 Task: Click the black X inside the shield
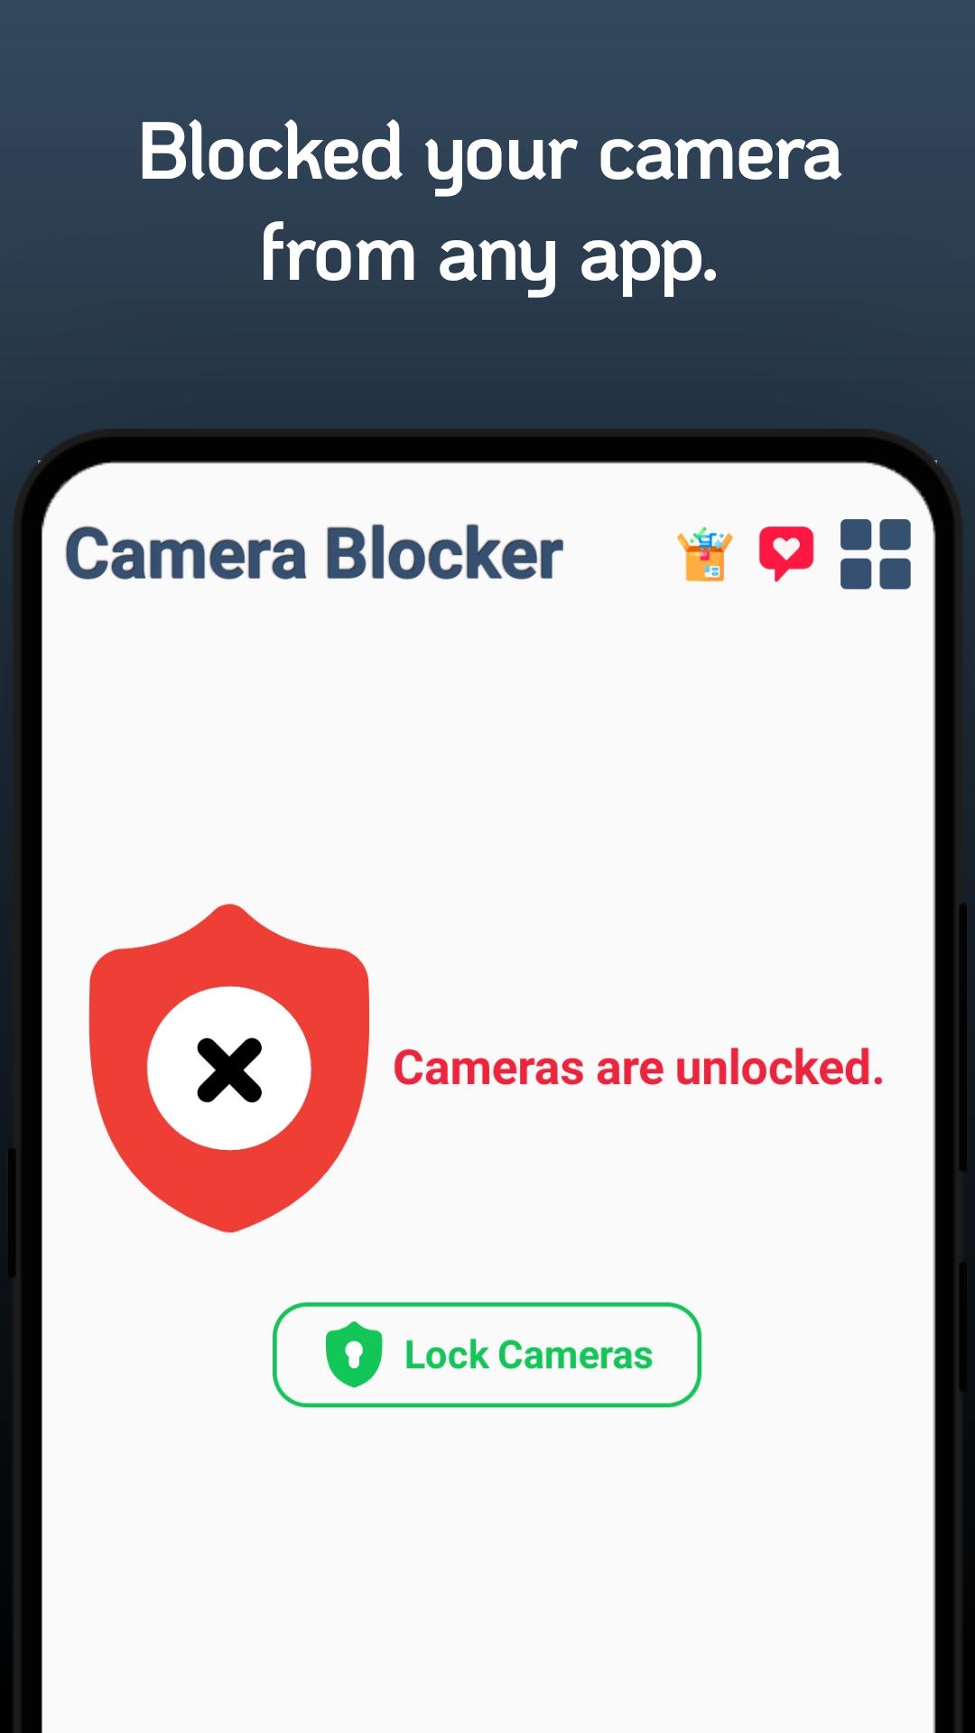[x=229, y=1070]
